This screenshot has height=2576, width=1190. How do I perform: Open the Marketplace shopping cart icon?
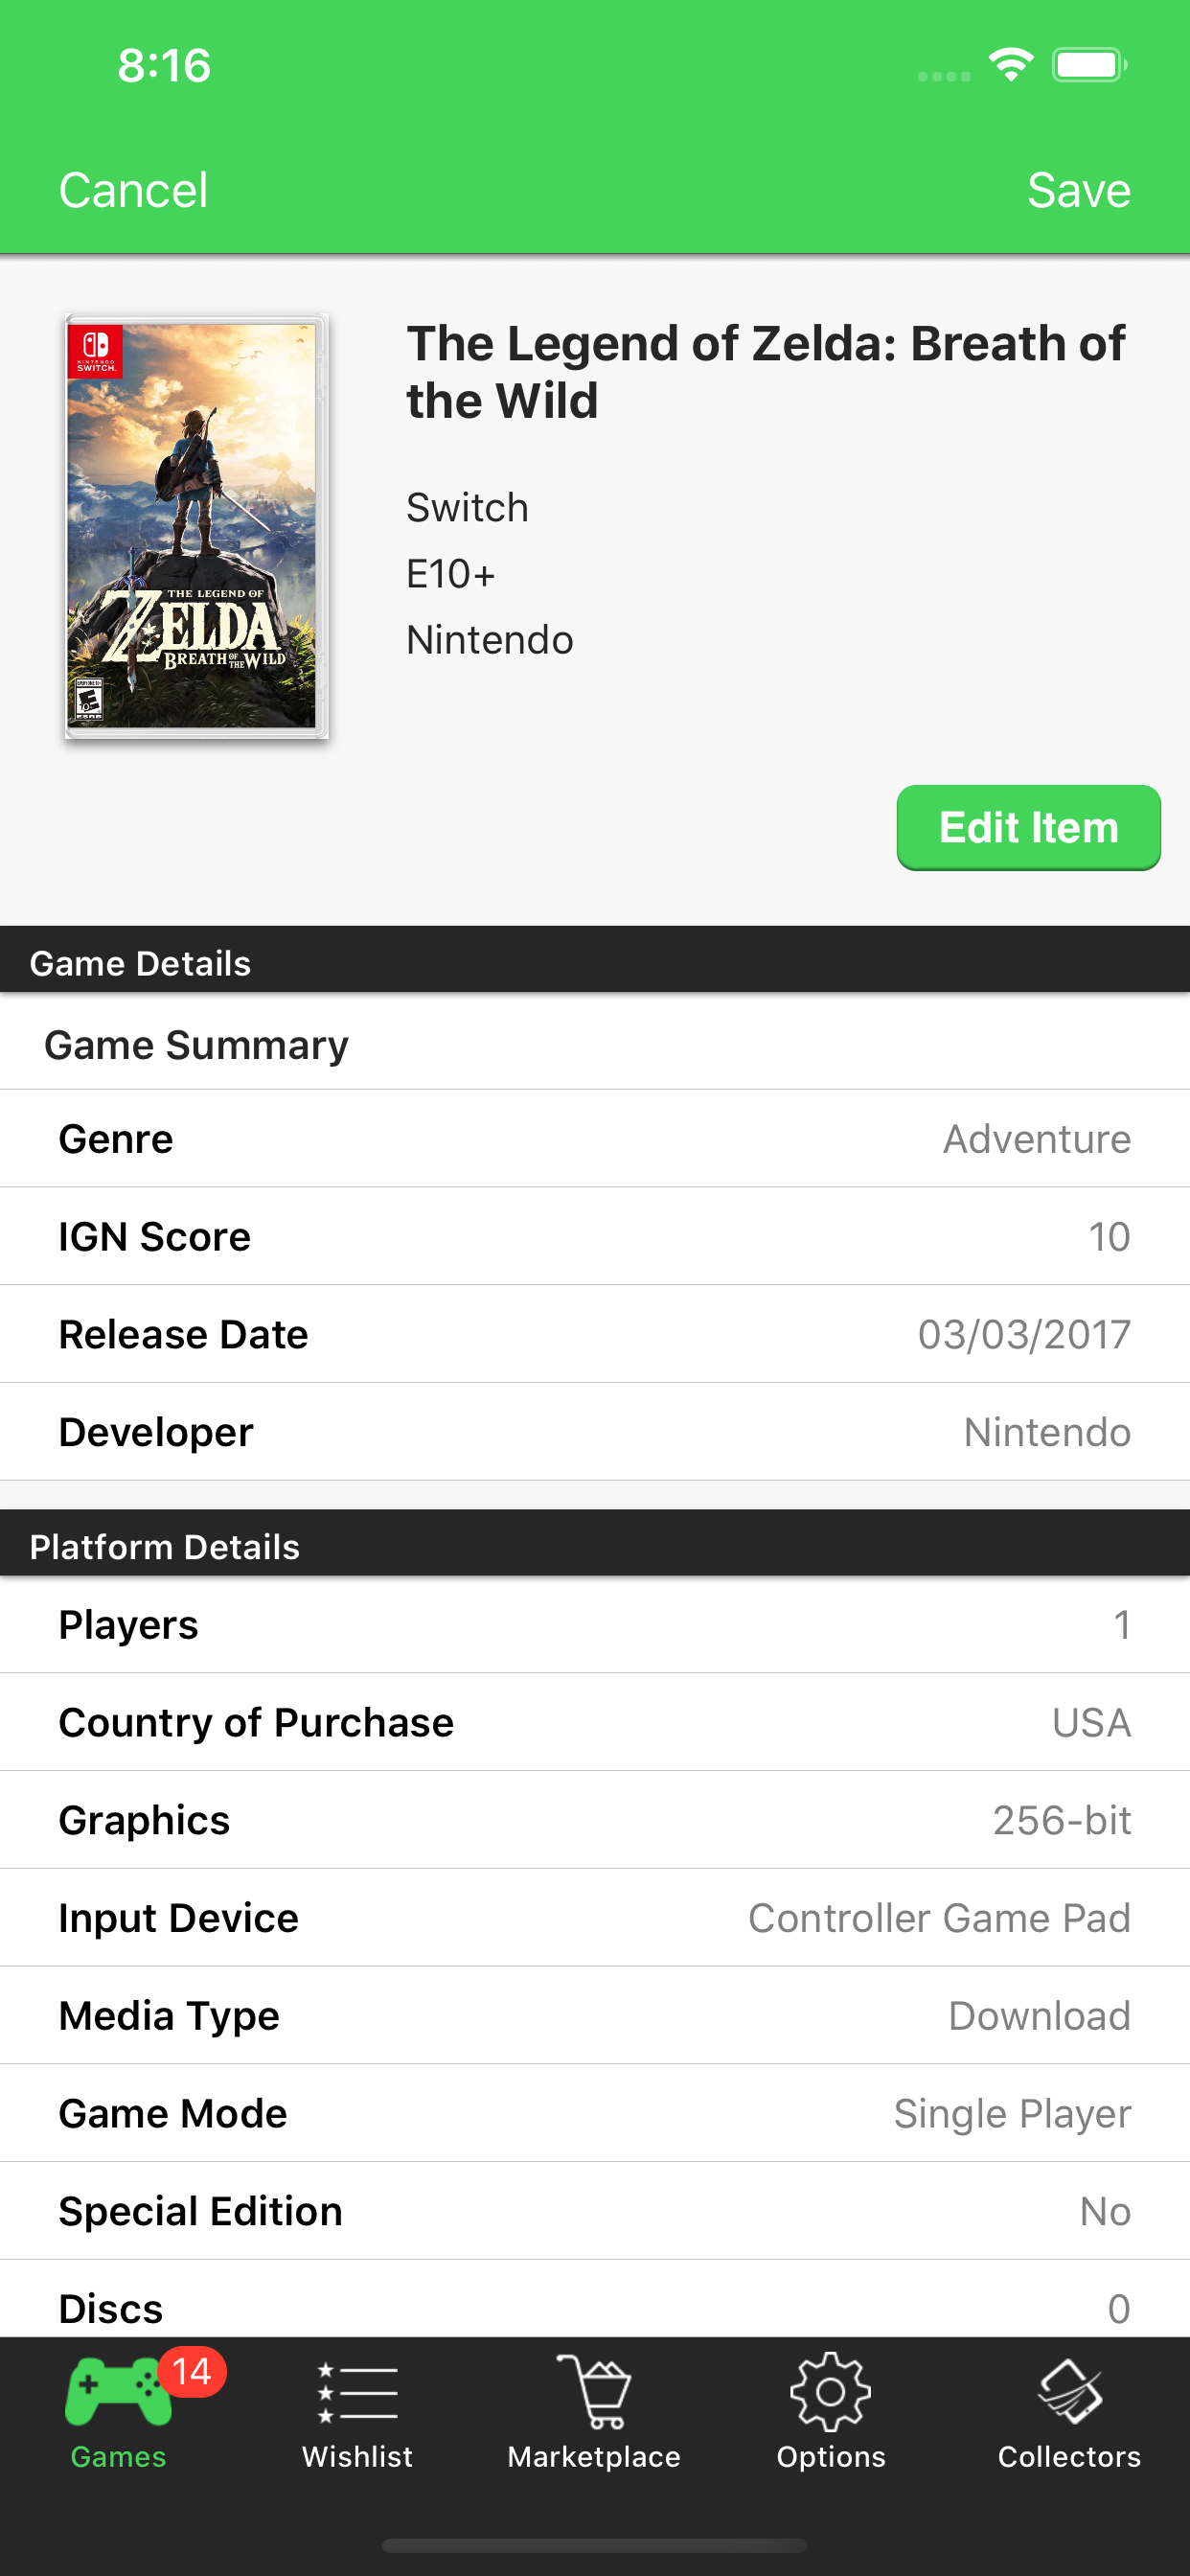(x=594, y=2391)
